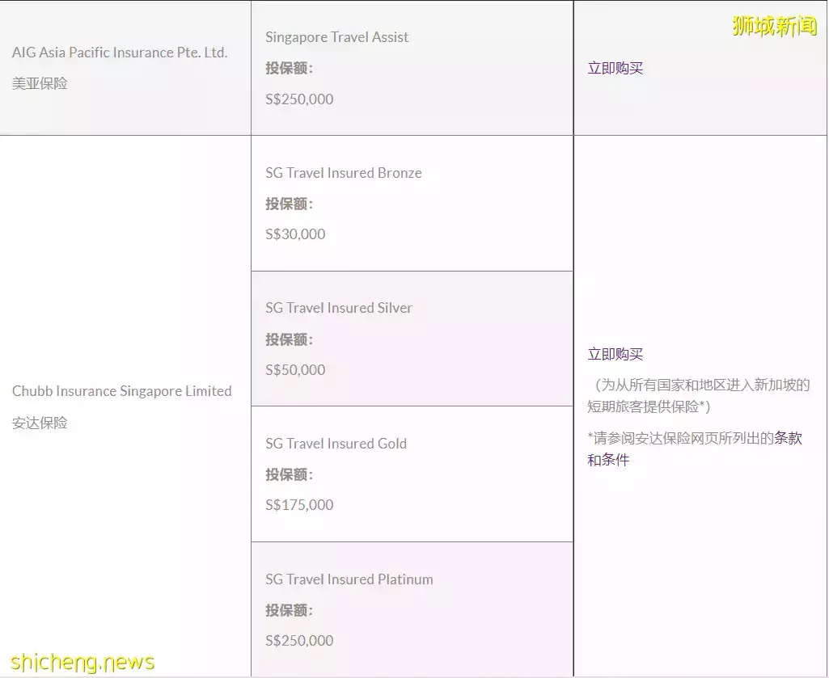Click the 立即购买 link for Chubb insurance
This screenshot has height=678, width=829.
tap(615, 355)
